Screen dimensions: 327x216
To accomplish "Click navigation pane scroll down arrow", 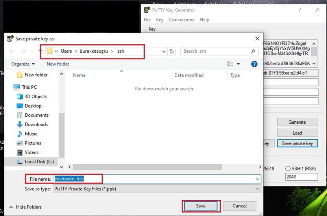I will pyautogui.click(x=61, y=167).
